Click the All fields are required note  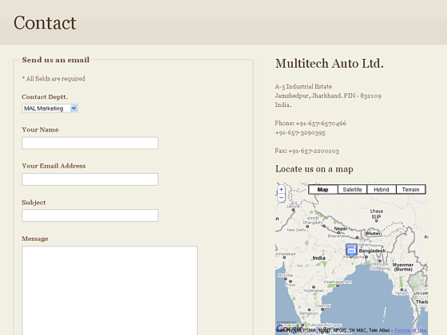pyautogui.click(x=53, y=79)
